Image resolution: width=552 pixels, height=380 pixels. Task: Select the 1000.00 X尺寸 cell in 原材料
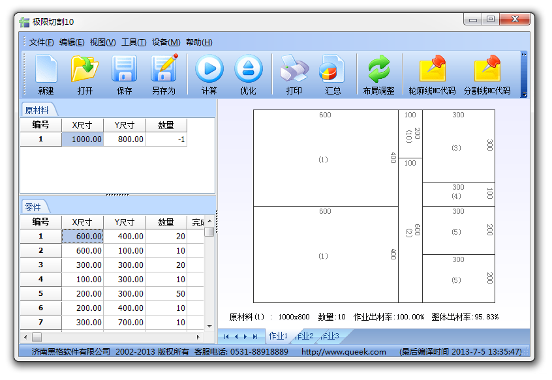point(82,139)
